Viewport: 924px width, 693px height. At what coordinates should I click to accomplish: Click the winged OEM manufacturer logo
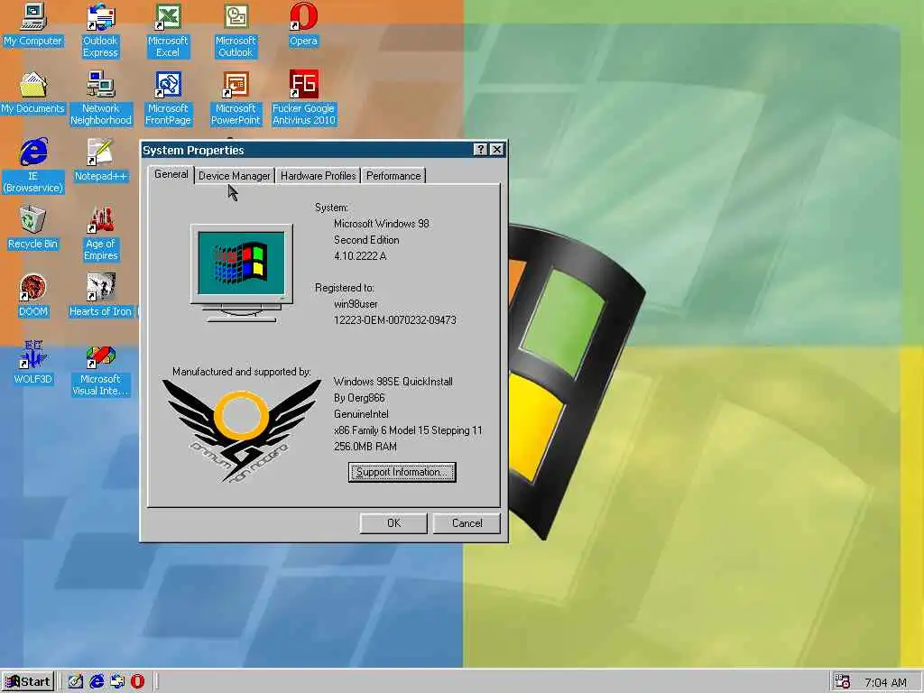(x=242, y=430)
